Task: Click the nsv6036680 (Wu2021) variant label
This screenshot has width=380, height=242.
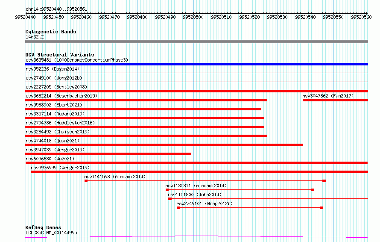Action: tap(50, 159)
